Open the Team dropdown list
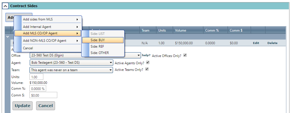Screen dimensions: 290x113 point(110,70)
